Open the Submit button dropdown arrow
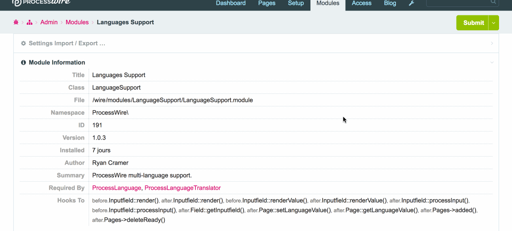 tap(494, 23)
